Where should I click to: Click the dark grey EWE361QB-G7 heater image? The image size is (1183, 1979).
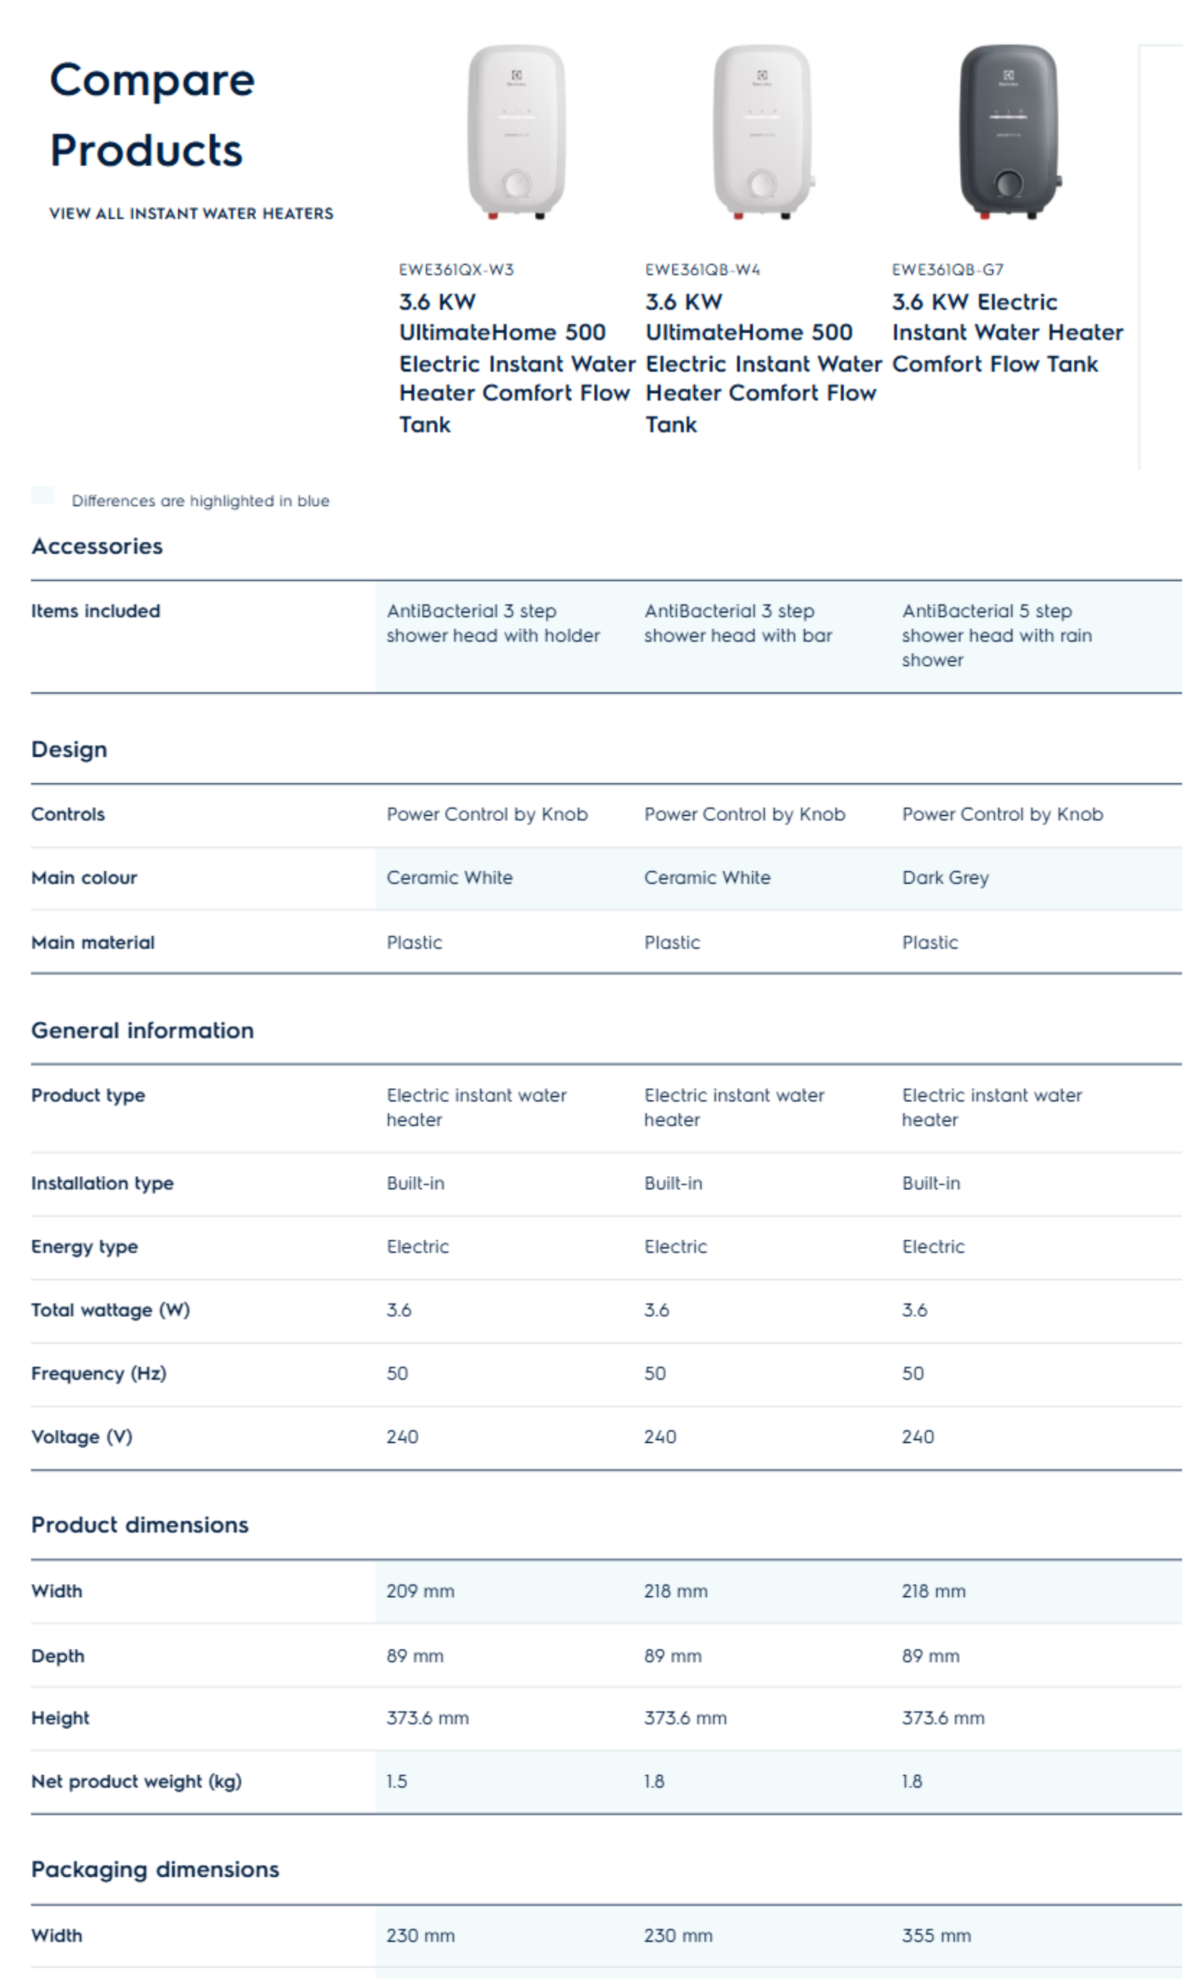1010,132
